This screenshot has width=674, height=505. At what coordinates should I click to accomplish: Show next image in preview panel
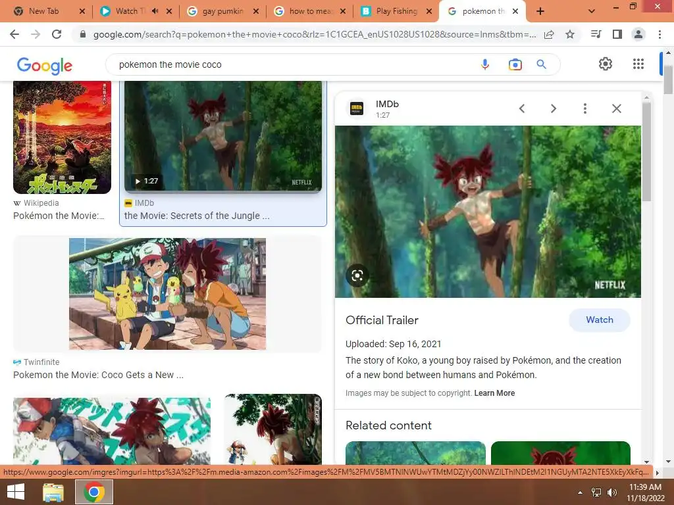(x=553, y=108)
